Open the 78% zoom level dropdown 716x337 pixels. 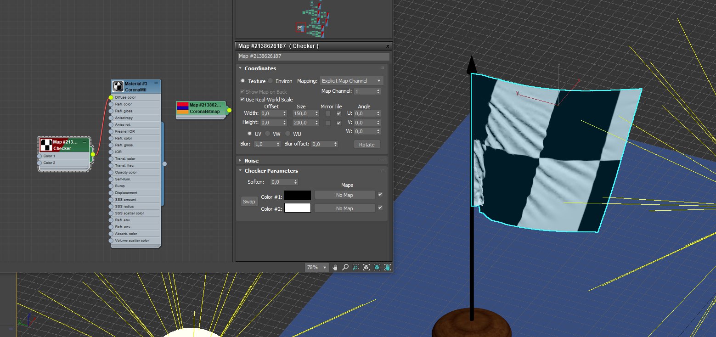[317, 267]
